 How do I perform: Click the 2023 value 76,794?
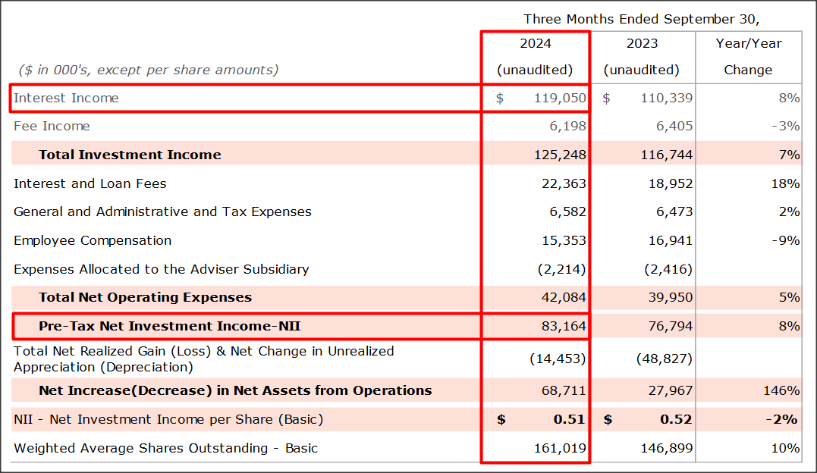click(x=668, y=326)
